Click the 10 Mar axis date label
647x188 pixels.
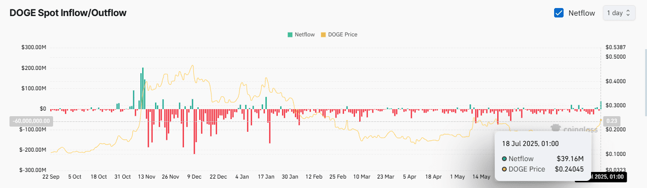362,177
